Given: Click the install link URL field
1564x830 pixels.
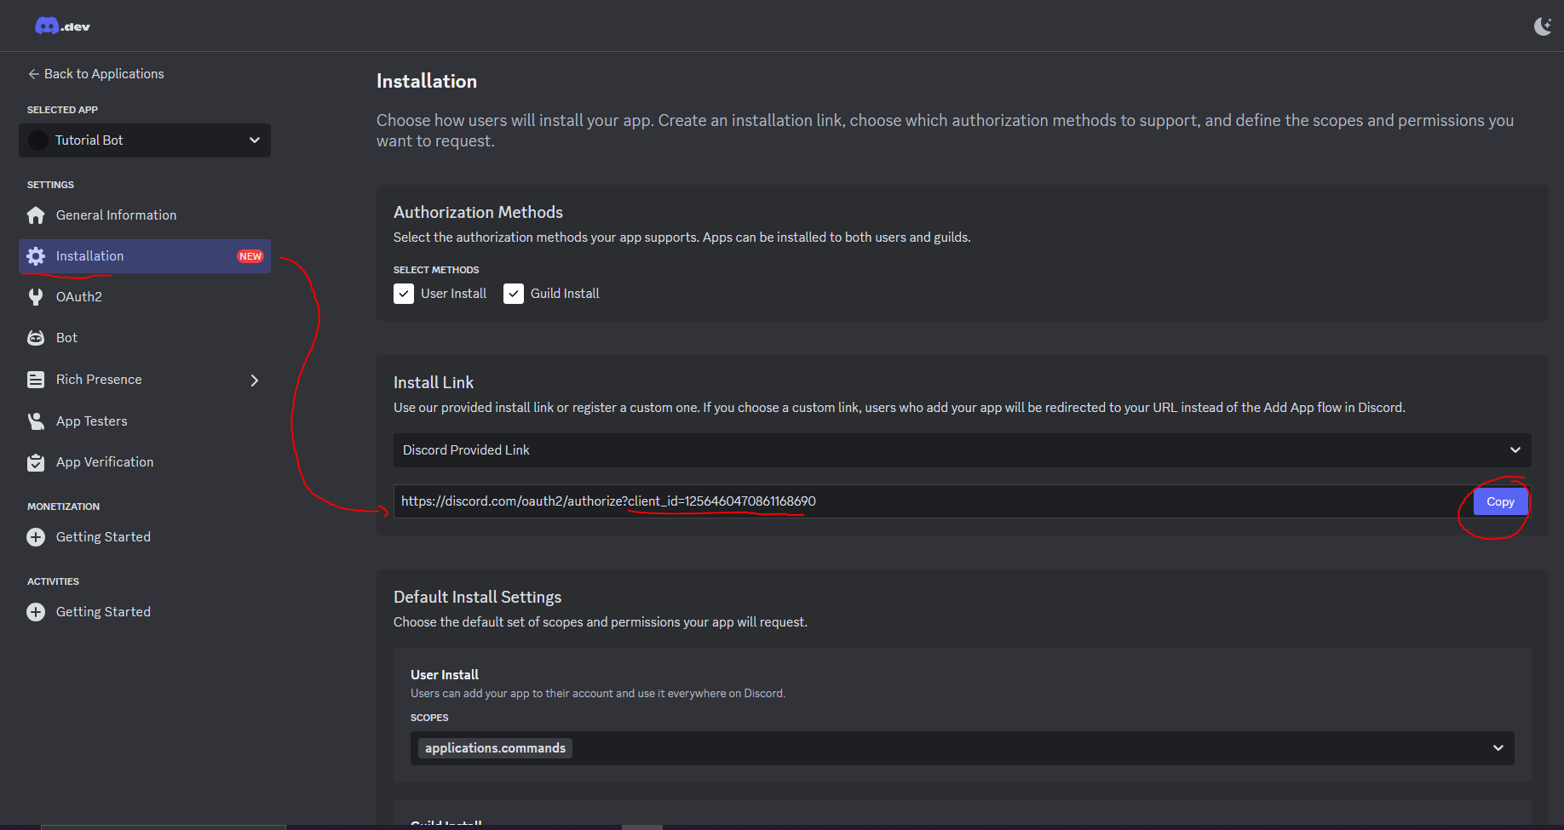Looking at the screenshot, I should pos(929,501).
